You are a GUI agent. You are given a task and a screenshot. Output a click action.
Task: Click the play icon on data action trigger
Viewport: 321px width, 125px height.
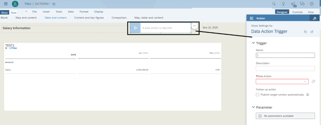(x=135, y=28)
